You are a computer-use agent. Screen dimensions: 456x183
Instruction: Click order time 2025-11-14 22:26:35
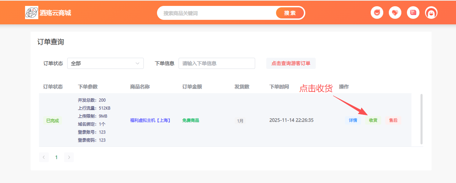coord(291,120)
